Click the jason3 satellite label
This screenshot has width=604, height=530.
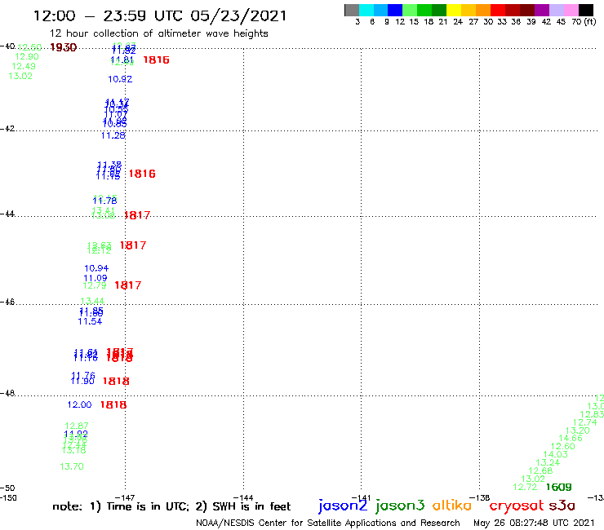tap(400, 506)
